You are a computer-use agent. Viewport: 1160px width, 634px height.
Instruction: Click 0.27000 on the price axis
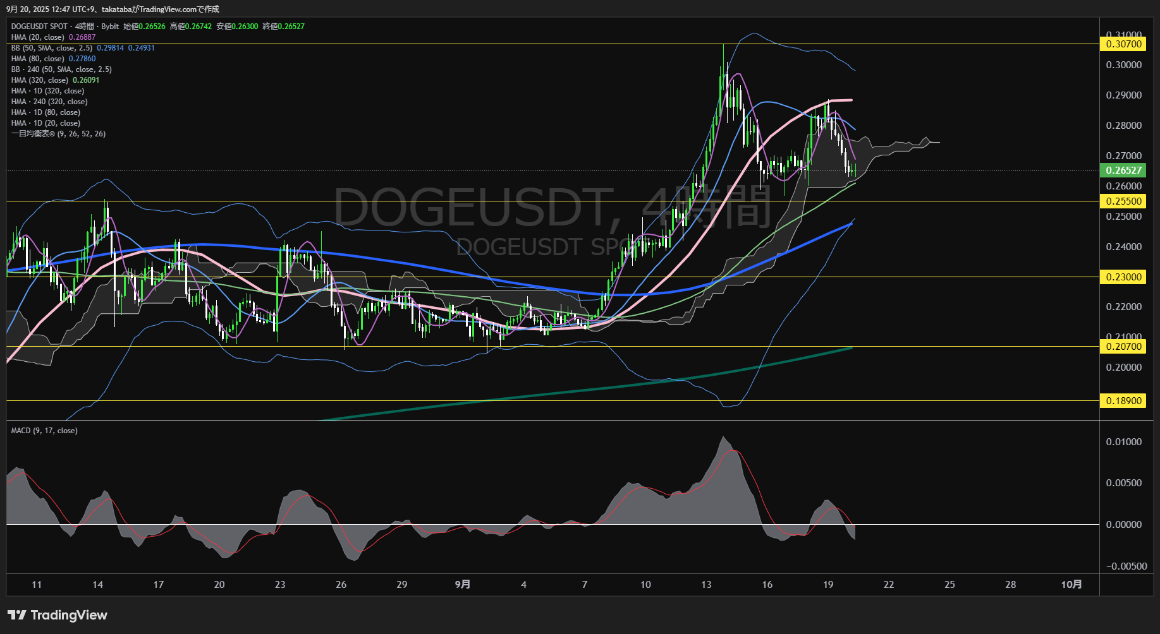tap(1123, 156)
